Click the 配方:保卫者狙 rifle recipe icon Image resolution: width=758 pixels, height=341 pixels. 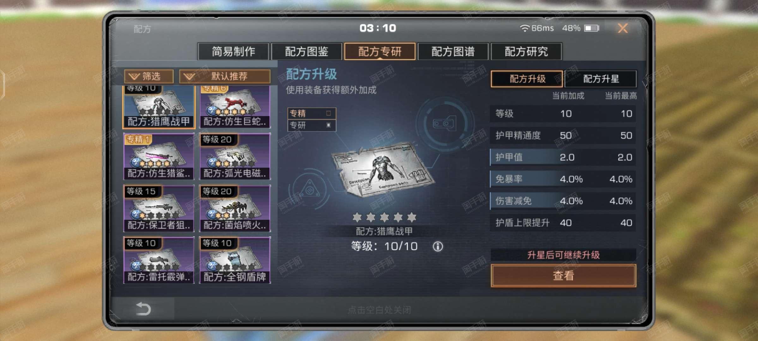click(x=159, y=208)
